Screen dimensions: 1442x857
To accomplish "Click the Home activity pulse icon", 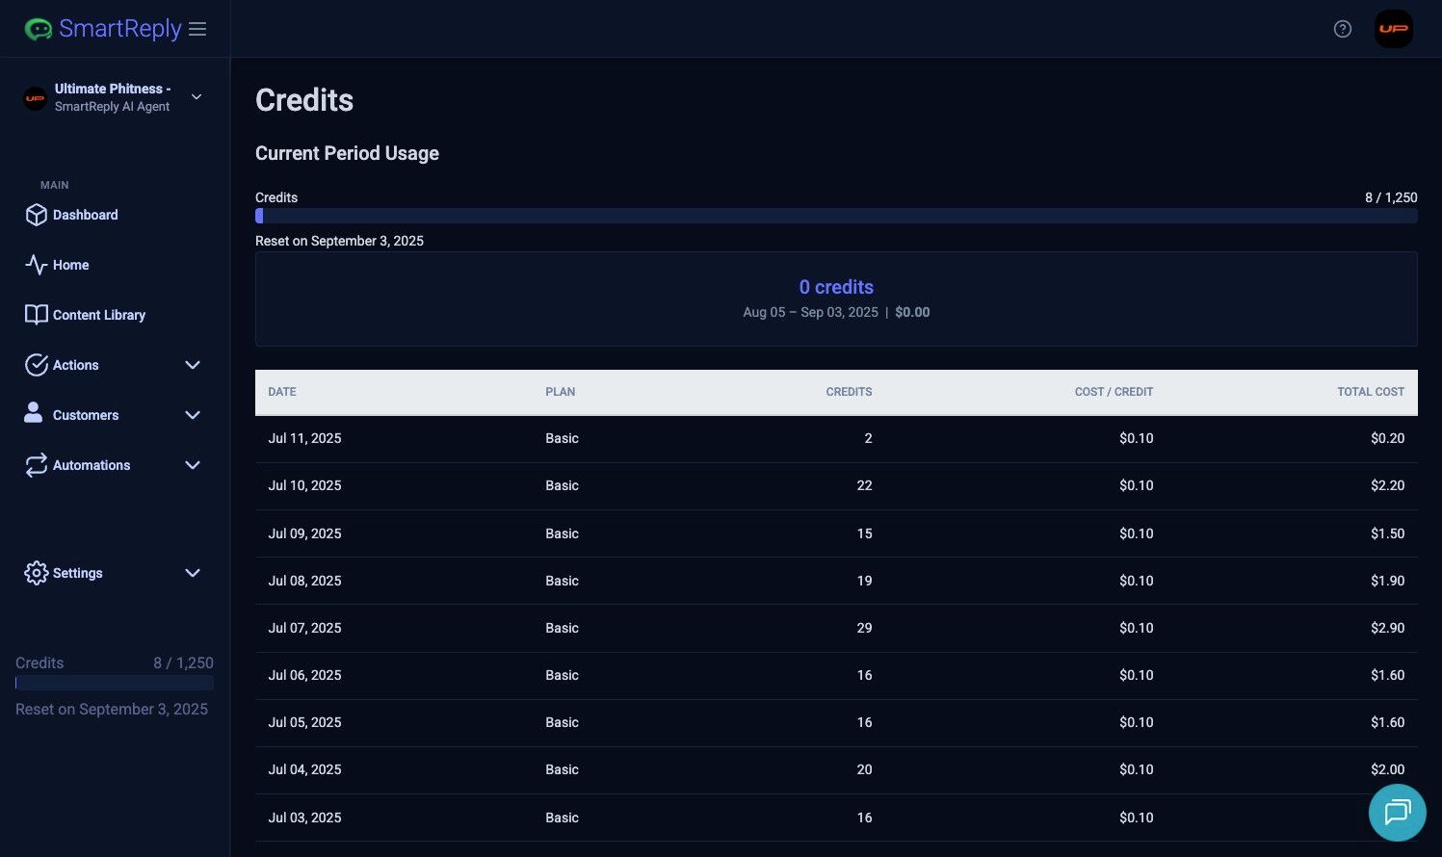I will (36, 265).
